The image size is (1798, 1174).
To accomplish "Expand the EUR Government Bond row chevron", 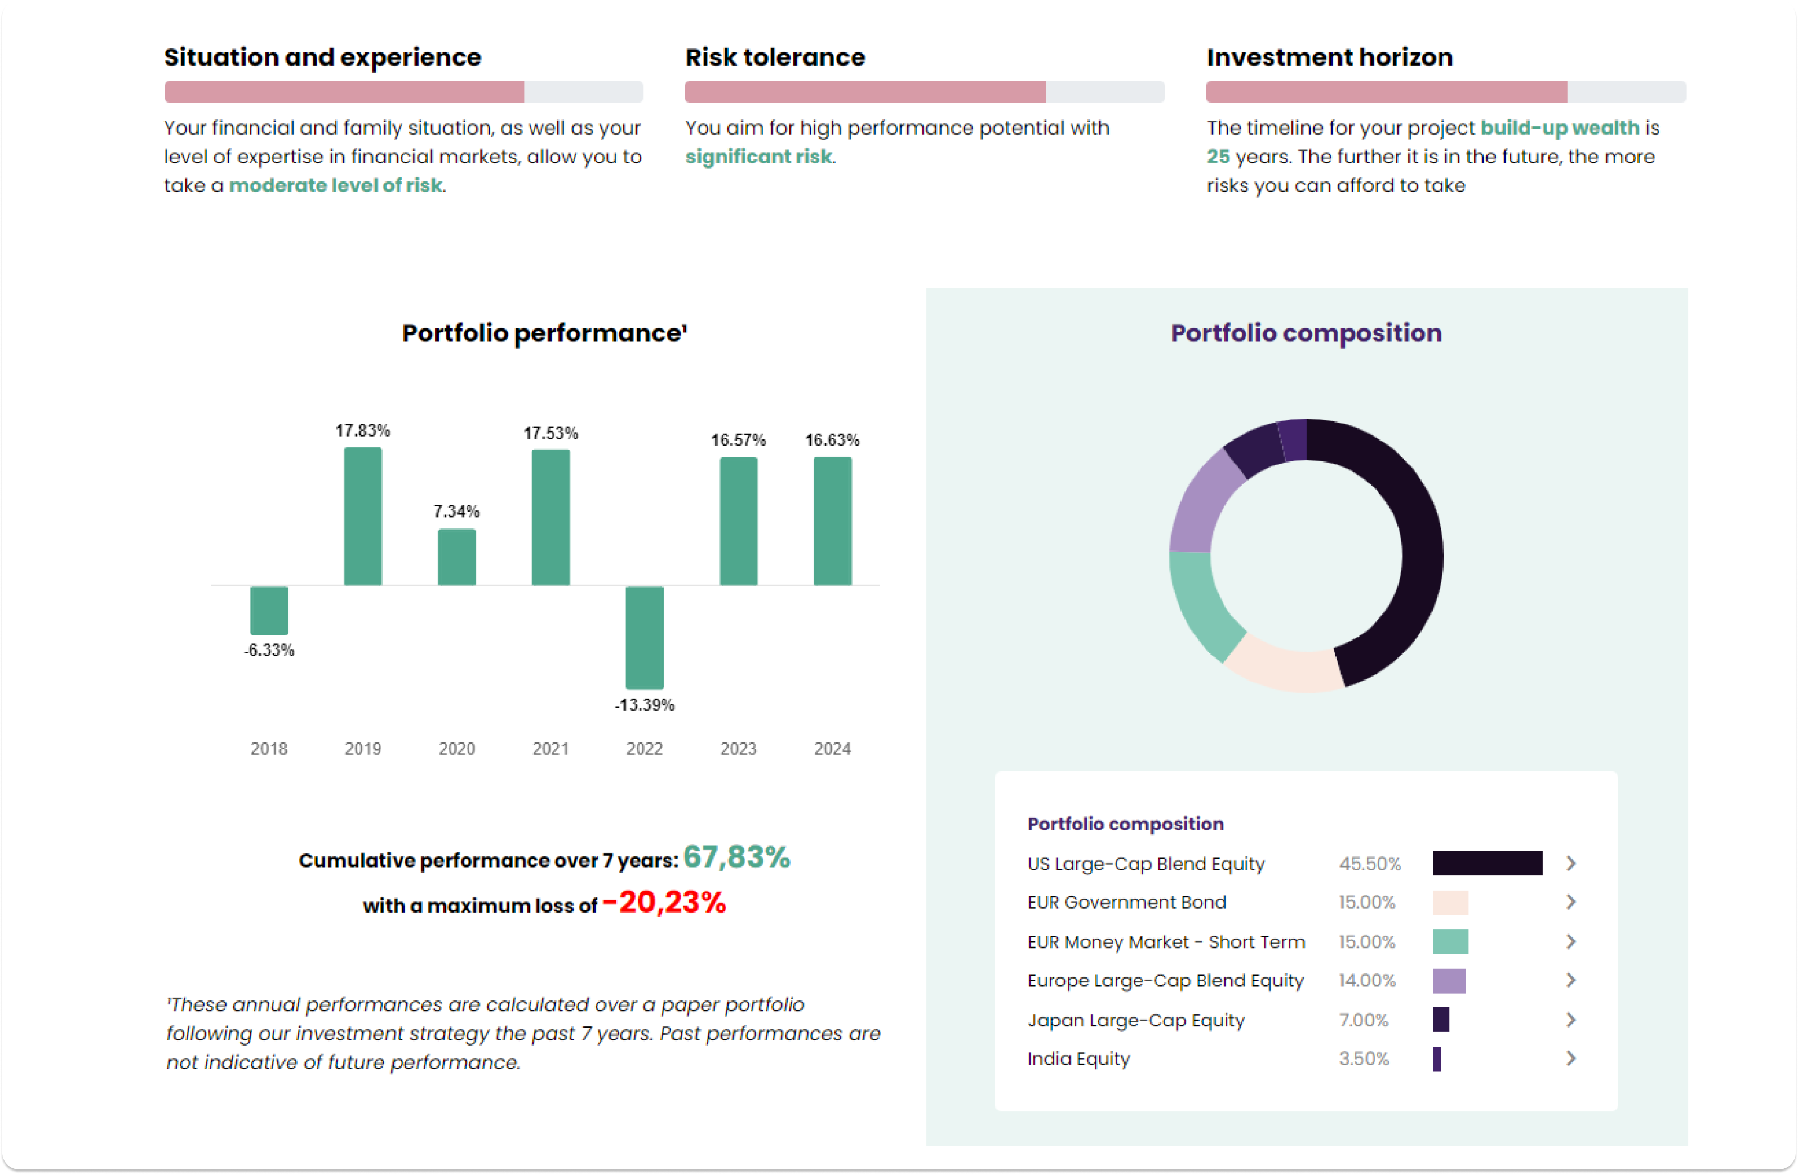I will (x=1570, y=902).
